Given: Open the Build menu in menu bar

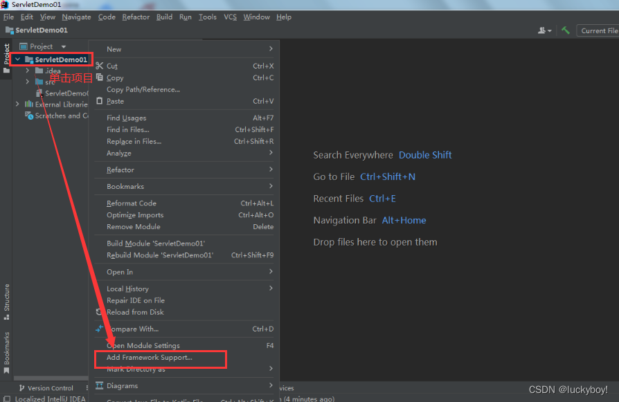Looking at the screenshot, I should point(164,17).
